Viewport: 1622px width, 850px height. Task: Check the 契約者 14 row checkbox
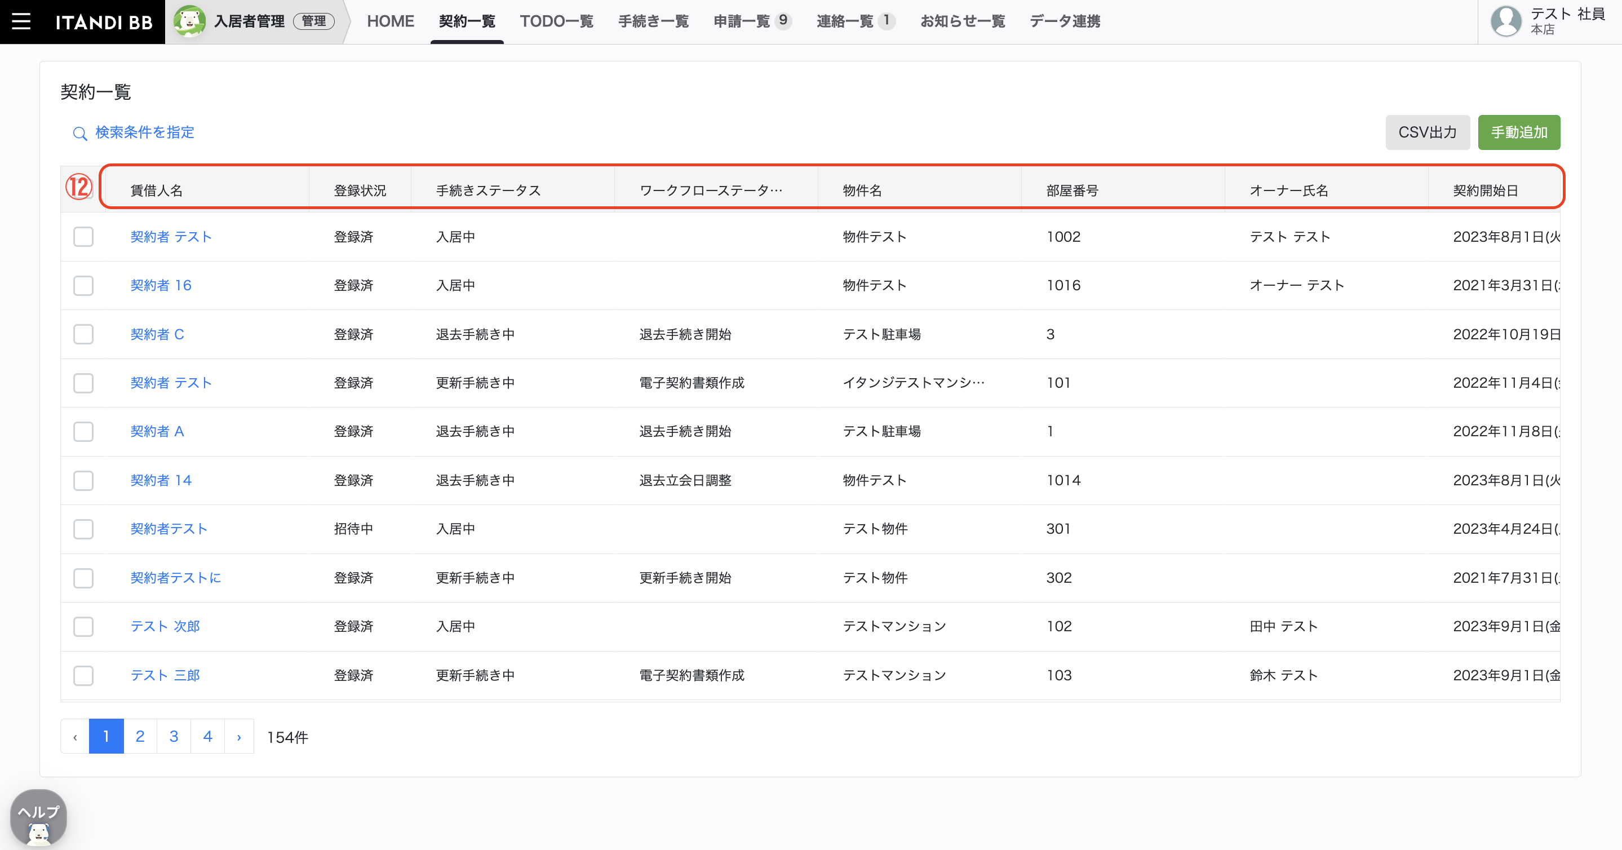[x=83, y=480]
